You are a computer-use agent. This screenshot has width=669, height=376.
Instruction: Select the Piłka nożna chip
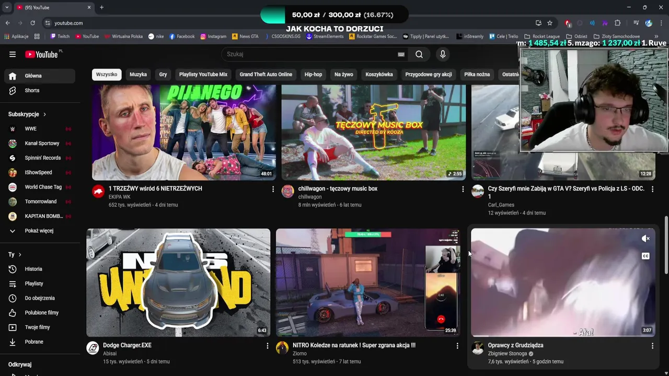coord(477,74)
